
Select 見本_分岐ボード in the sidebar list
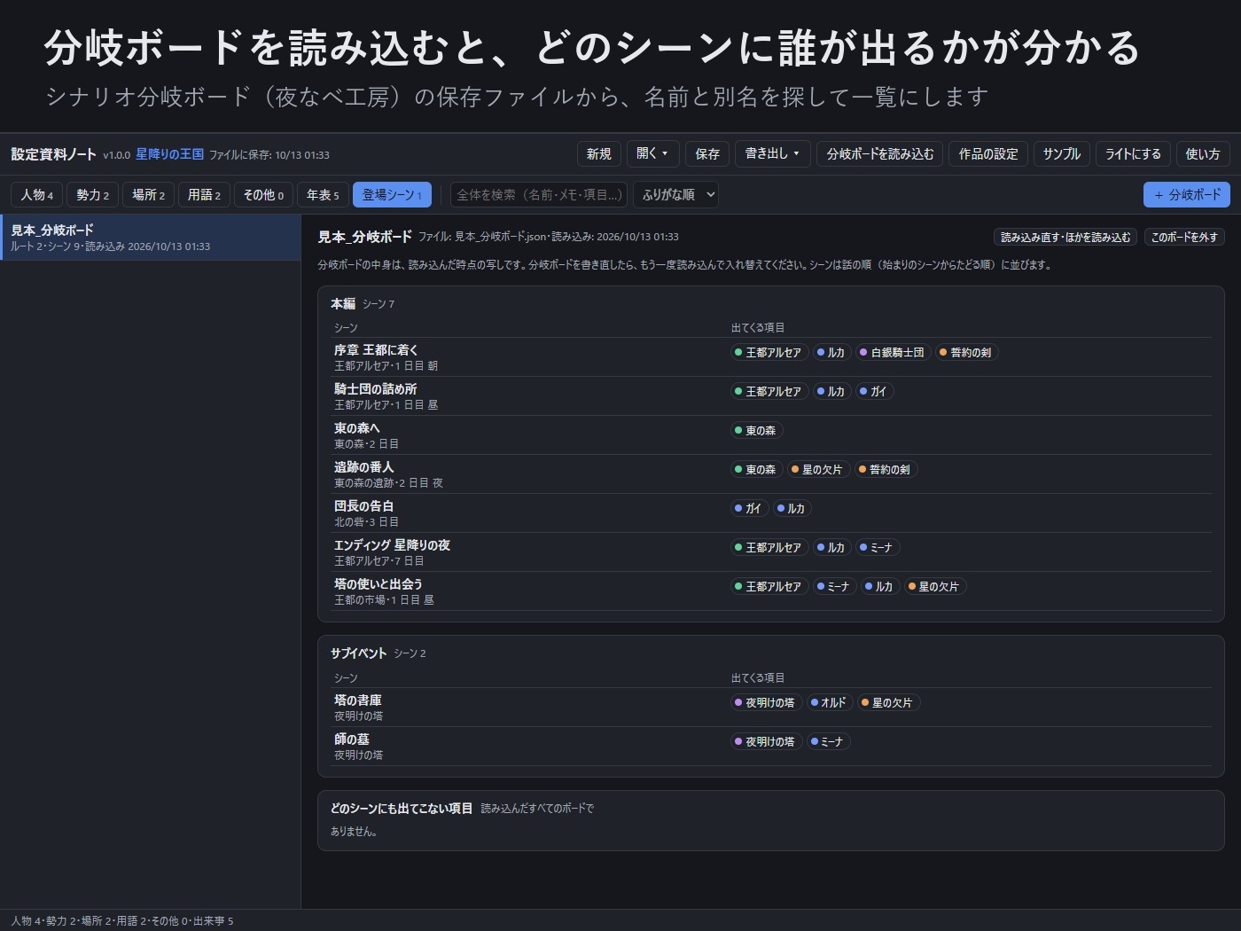151,238
